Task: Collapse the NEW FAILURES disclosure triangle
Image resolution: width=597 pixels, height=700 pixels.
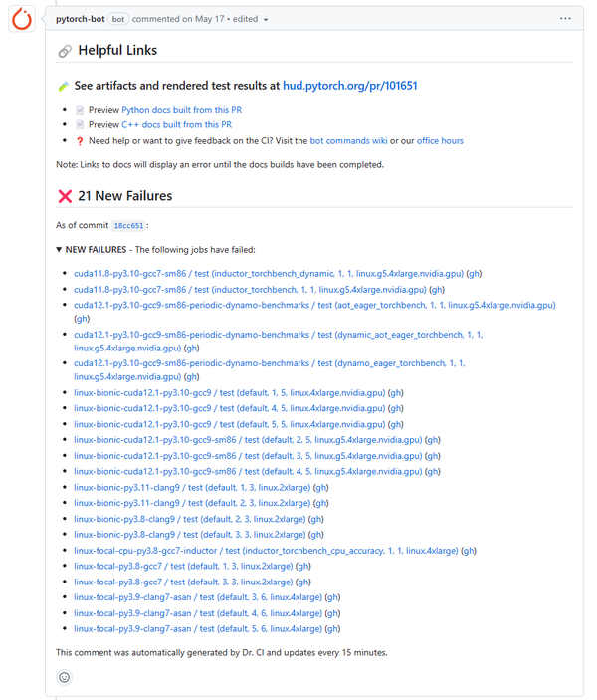Action: pyautogui.click(x=59, y=250)
